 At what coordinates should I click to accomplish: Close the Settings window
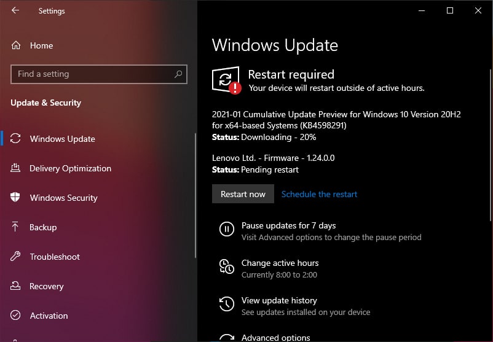478,10
